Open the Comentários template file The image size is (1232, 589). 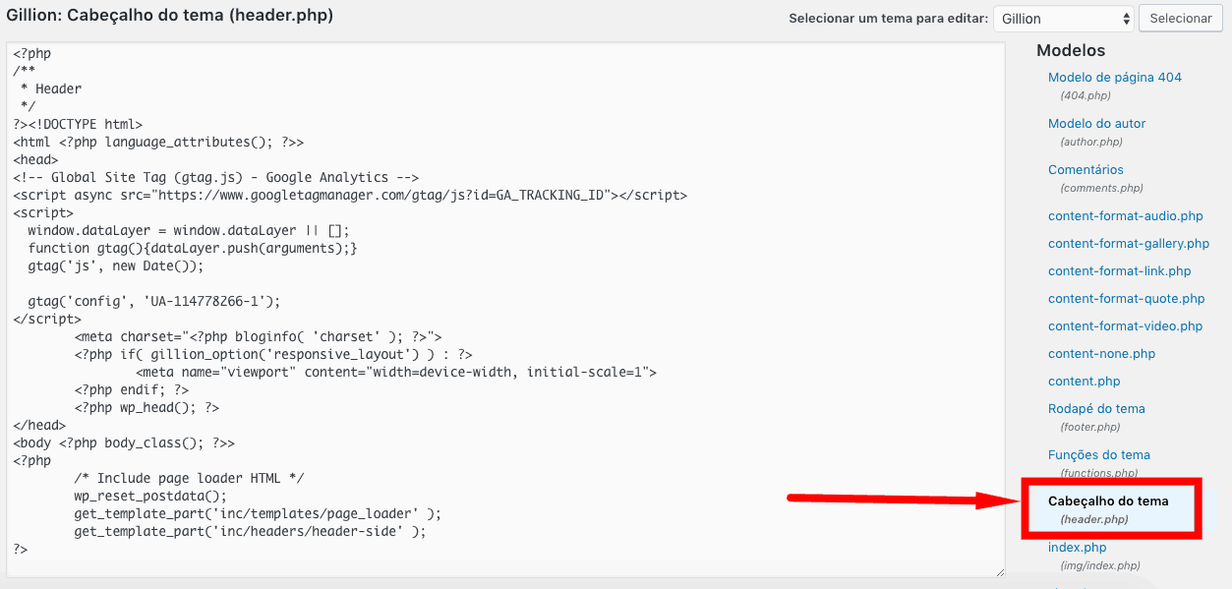pos(1085,169)
